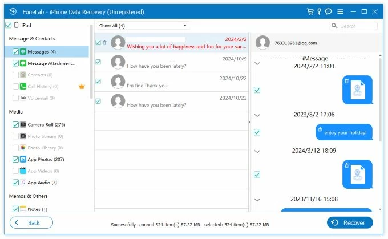Open the 'Show All (4)' filter dropdown
This screenshot has height=239, width=388.
(x=143, y=26)
